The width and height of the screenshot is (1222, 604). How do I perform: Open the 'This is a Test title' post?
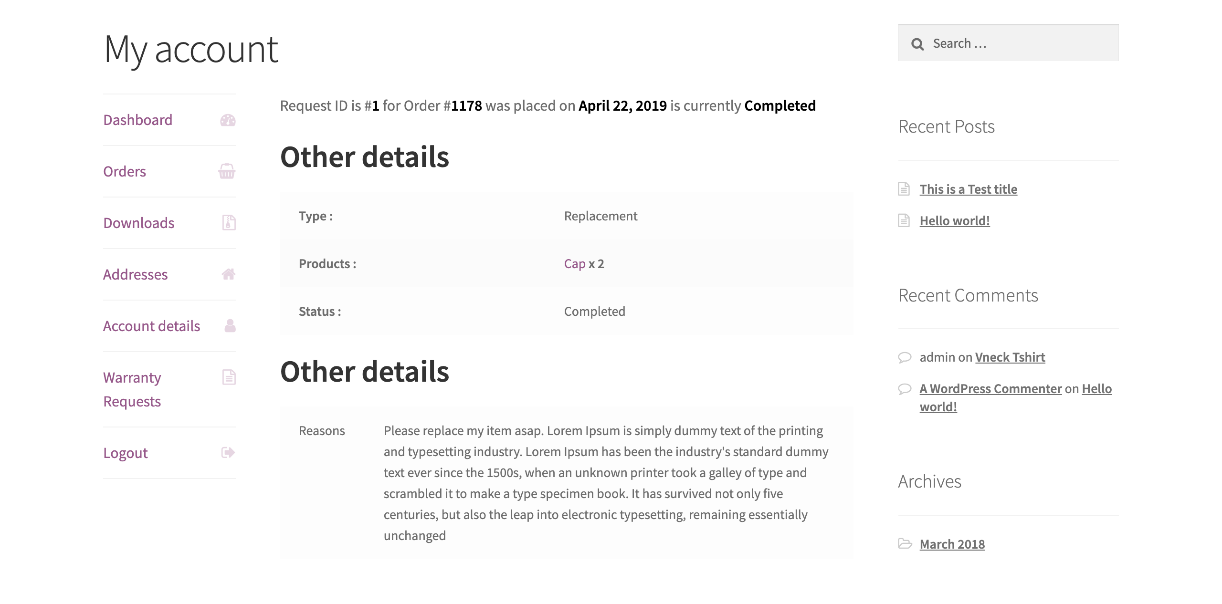968,189
